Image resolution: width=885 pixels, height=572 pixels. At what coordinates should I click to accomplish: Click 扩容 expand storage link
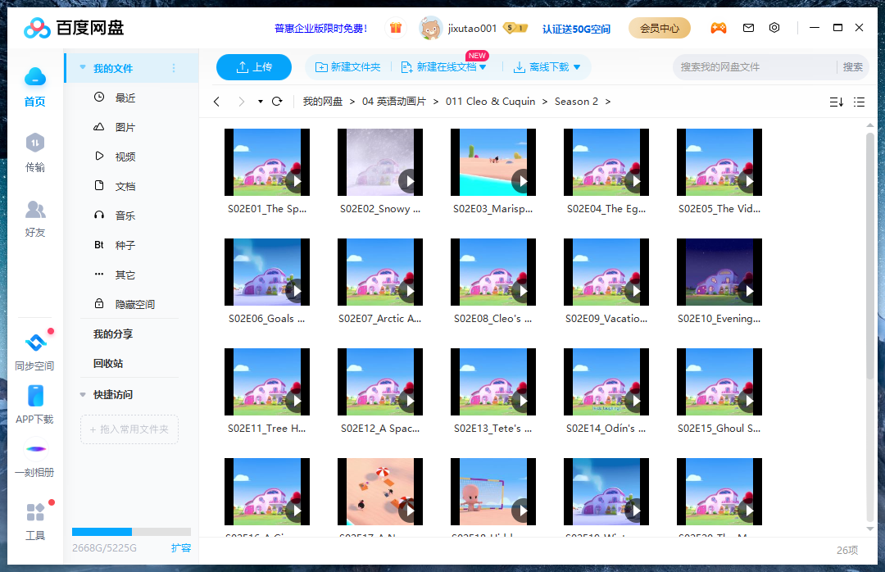(x=181, y=547)
